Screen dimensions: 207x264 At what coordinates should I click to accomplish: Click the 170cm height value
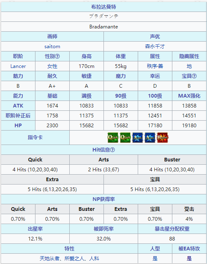pyautogui.click(x=87, y=66)
